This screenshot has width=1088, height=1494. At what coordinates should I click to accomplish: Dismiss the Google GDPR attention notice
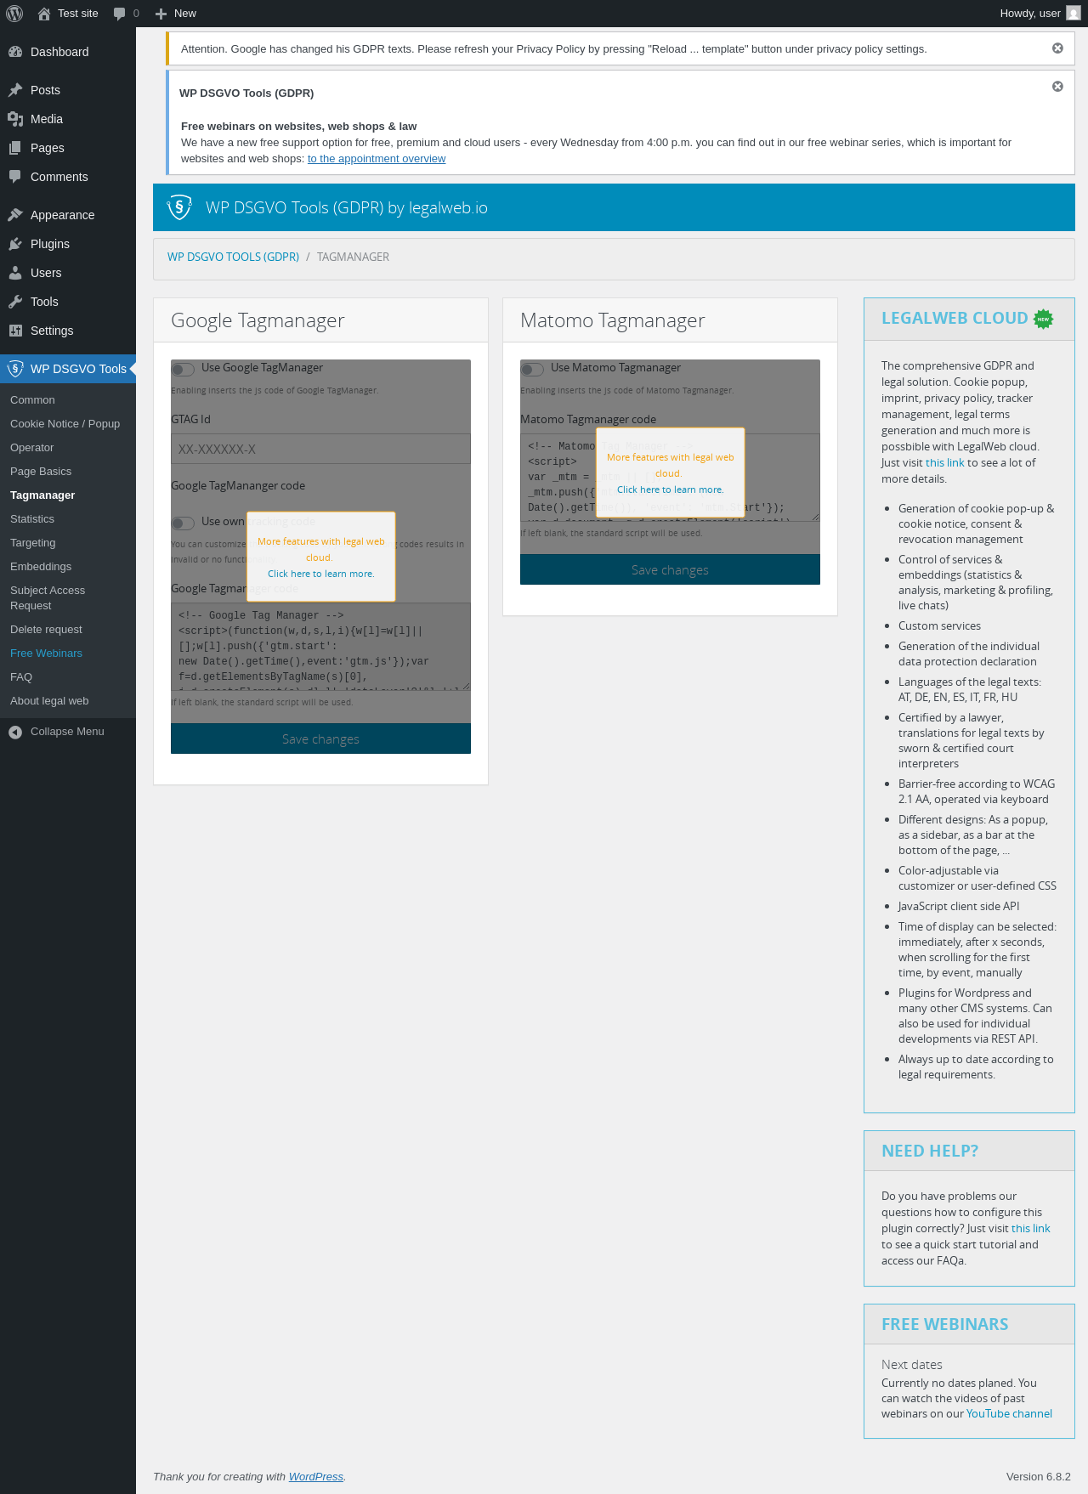point(1057,48)
